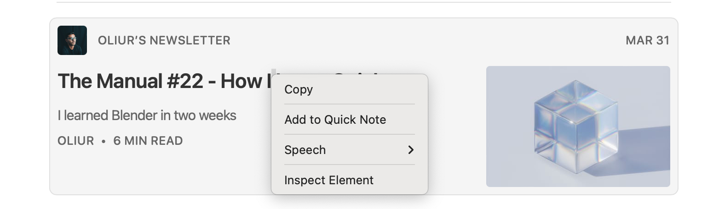The width and height of the screenshot is (713, 209).
Task: Click the bullet separator after OLIUR
Action: coord(103,141)
